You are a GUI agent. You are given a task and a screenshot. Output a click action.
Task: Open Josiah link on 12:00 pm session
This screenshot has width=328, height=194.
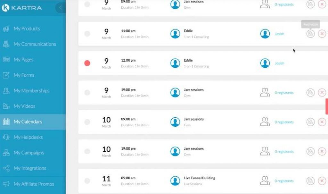pyautogui.click(x=279, y=63)
